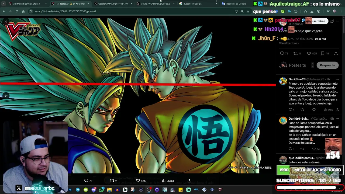Viewport: 345px width, 194px height.
Task: Open 'que ladilla(comis...' profile name
Action: click(x=302, y=158)
